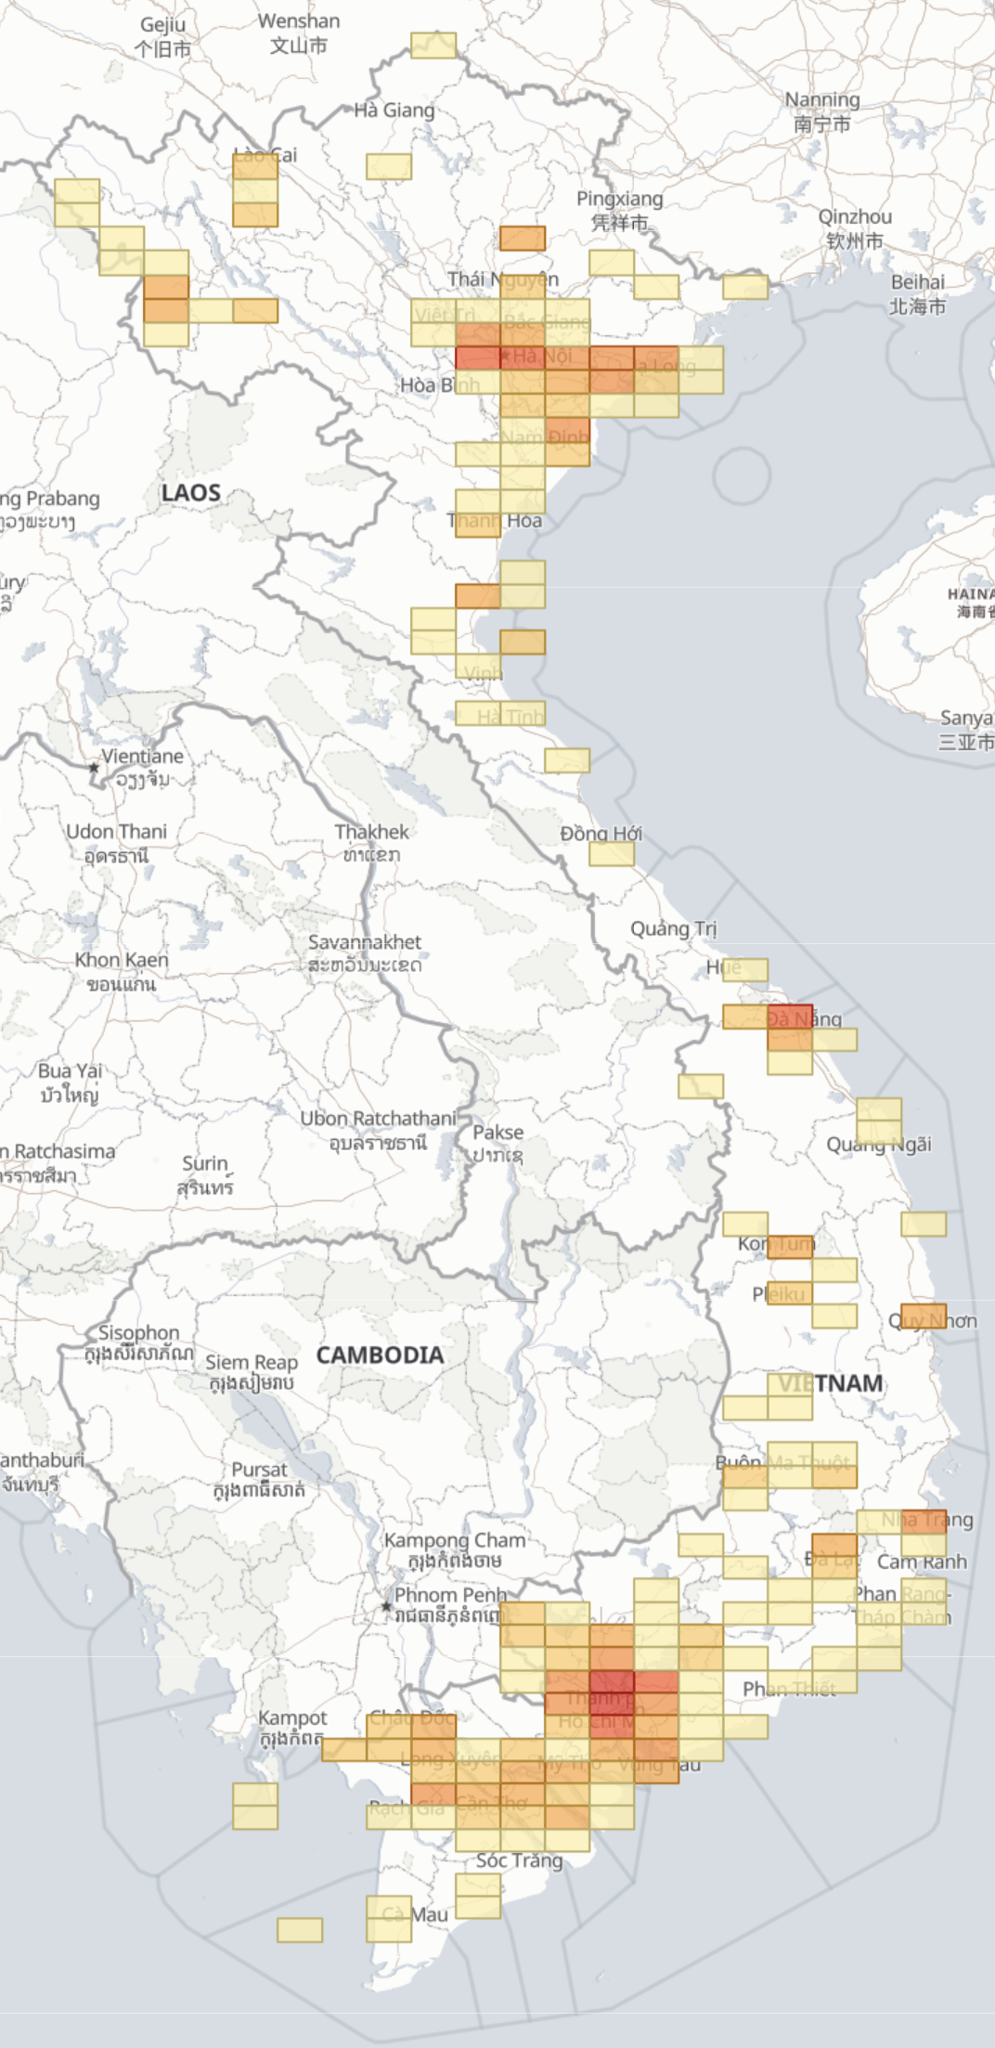The width and height of the screenshot is (995, 2048).
Task: Click the Udon Thani city label
Action: click(117, 831)
